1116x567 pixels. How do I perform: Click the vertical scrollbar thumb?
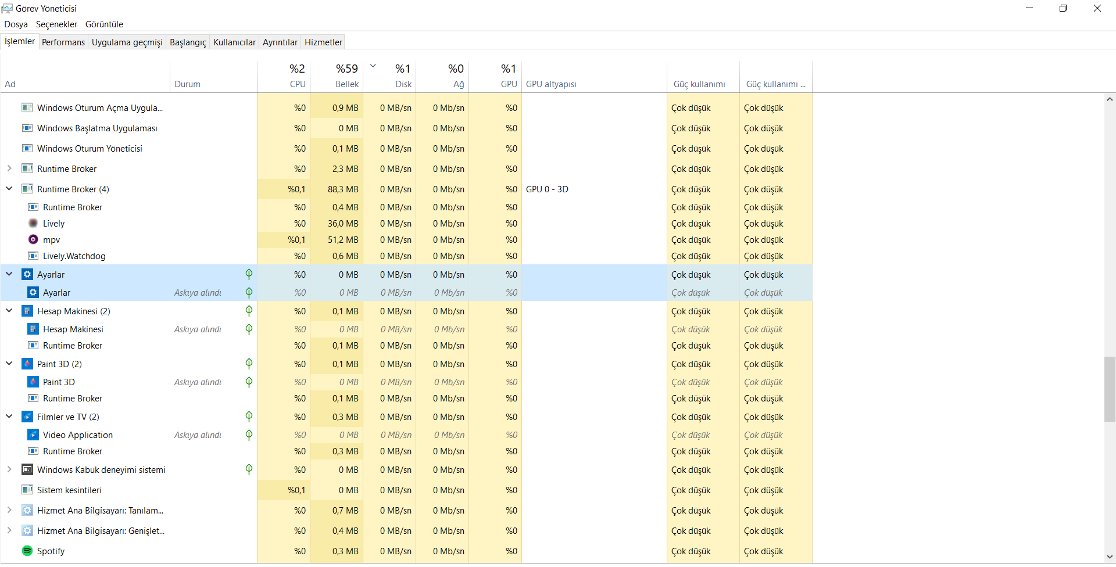click(1110, 389)
